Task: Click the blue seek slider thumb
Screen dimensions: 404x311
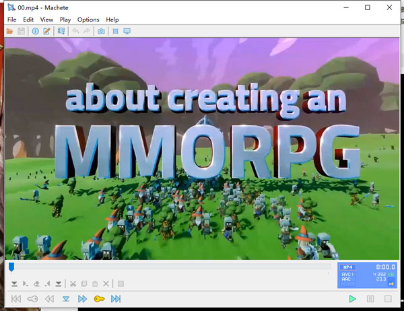Action: click(11, 267)
